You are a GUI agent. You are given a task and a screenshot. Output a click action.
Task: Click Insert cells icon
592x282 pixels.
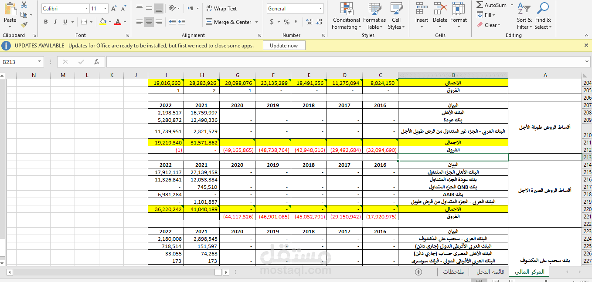pos(422,9)
